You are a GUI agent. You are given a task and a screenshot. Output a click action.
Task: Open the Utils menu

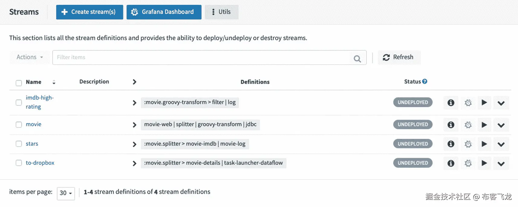(x=221, y=12)
